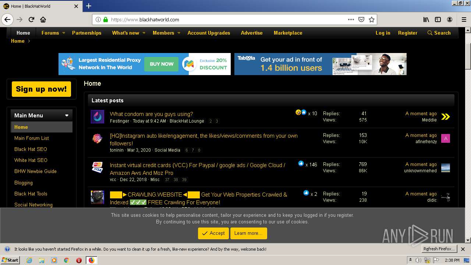Open the CRAWLING.WEBSITE thread

click(198, 198)
